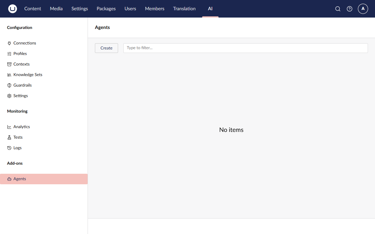Click the Contexts box icon

9,64
